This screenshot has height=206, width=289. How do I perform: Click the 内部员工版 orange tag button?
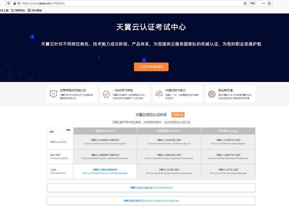tap(178, 115)
